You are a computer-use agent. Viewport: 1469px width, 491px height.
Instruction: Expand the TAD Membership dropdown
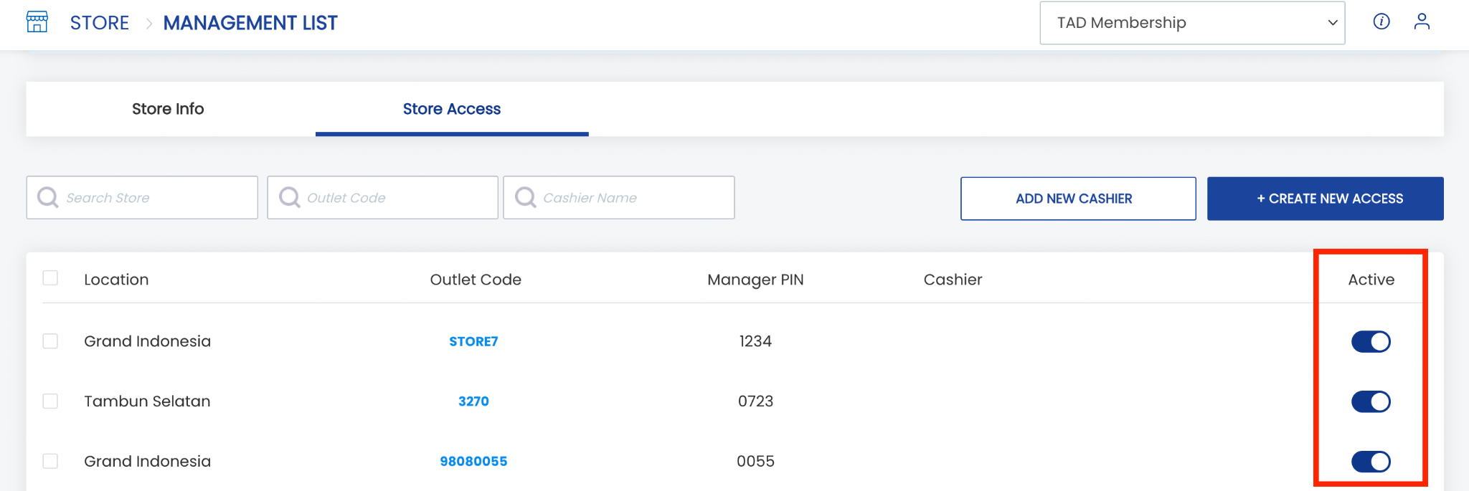[1192, 23]
